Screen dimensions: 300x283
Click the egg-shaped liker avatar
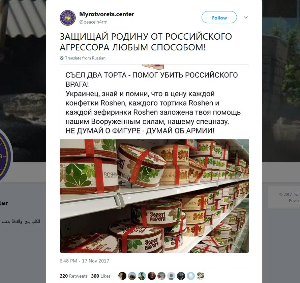191,276
